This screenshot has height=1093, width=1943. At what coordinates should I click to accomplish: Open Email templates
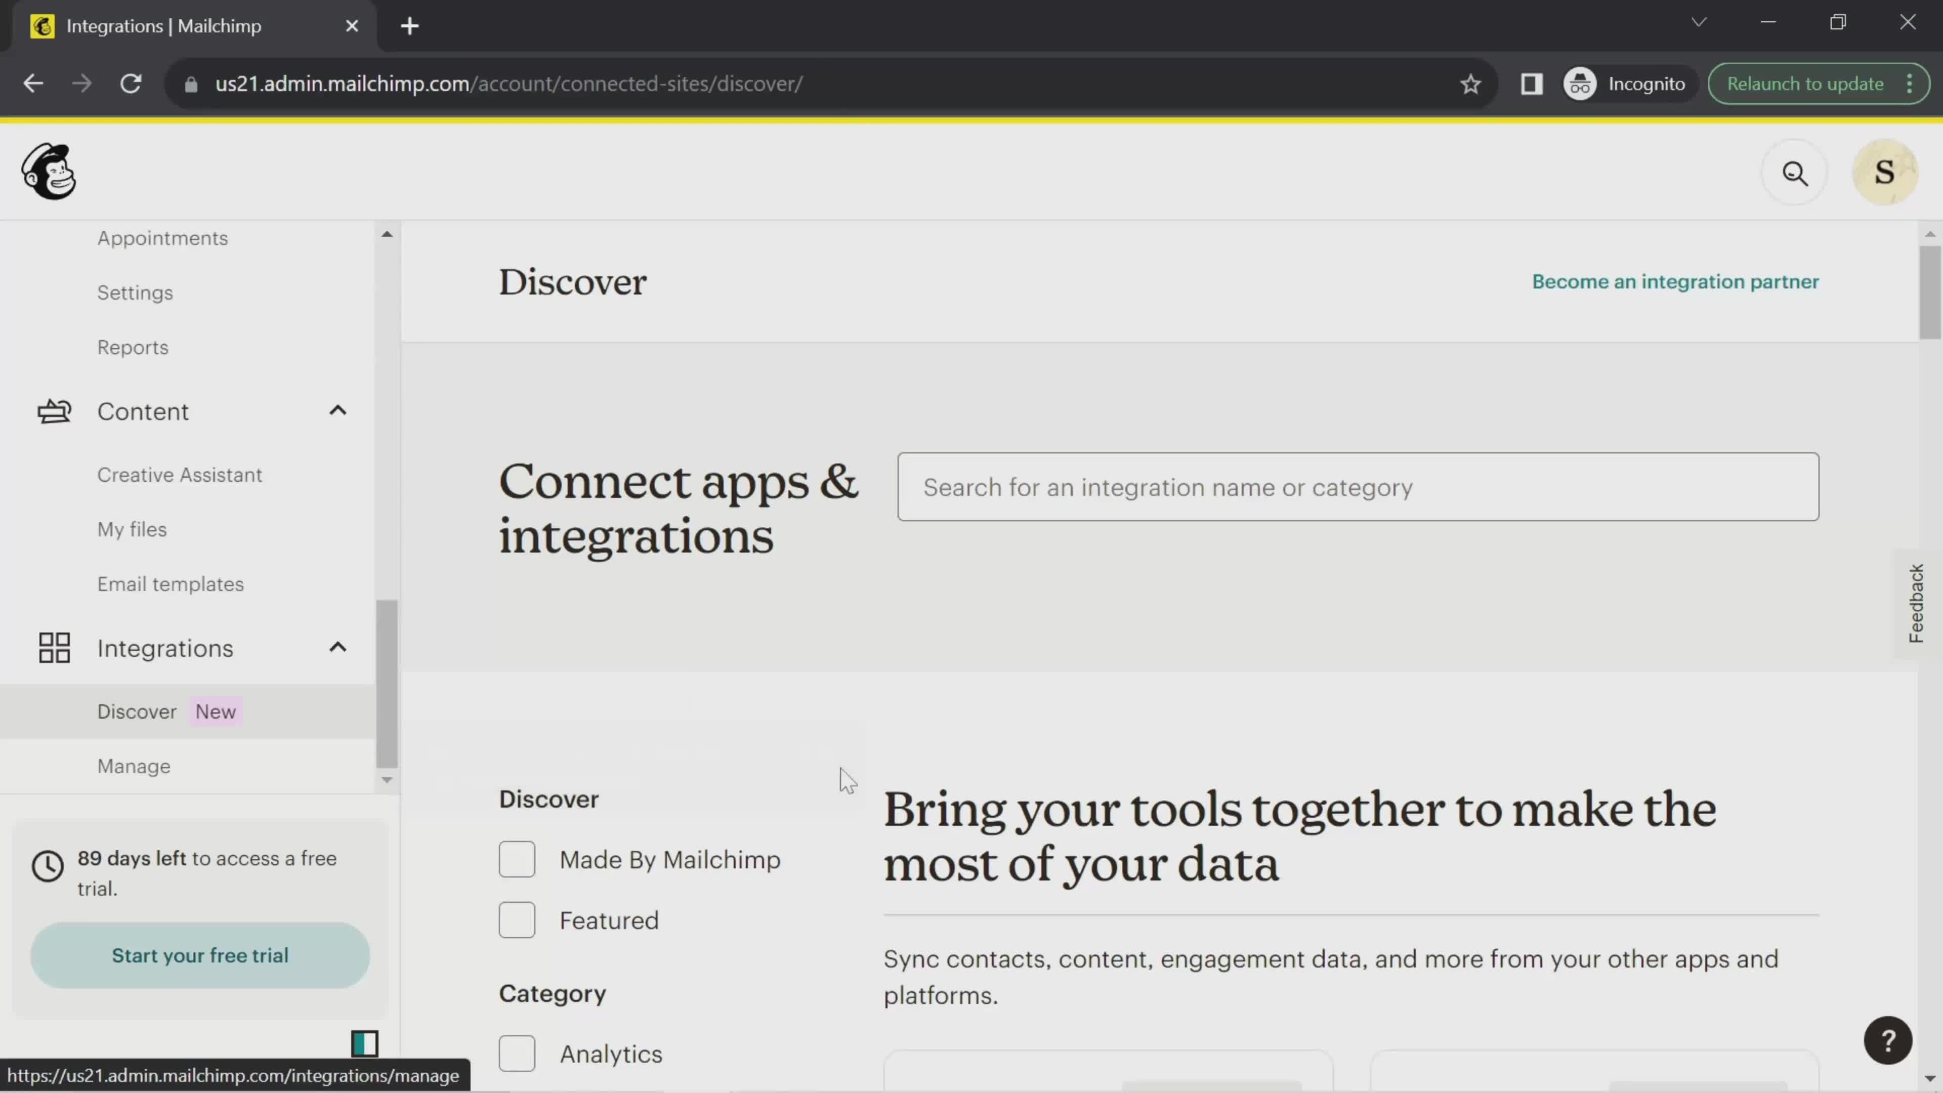(x=171, y=584)
